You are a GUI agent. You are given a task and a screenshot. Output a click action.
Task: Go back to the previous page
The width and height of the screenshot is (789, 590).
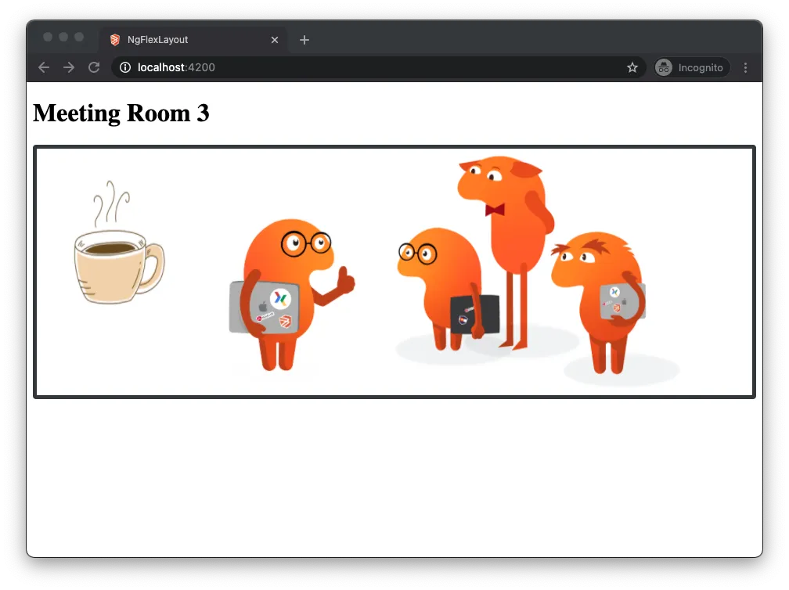click(x=44, y=67)
